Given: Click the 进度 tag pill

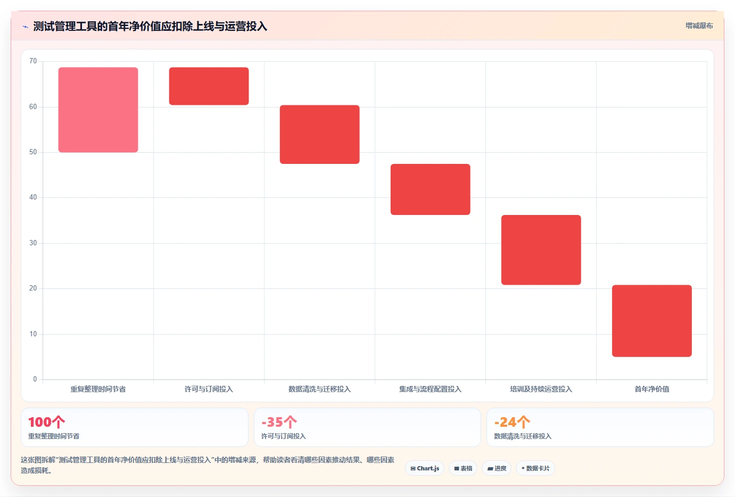Looking at the screenshot, I should coord(497,468).
